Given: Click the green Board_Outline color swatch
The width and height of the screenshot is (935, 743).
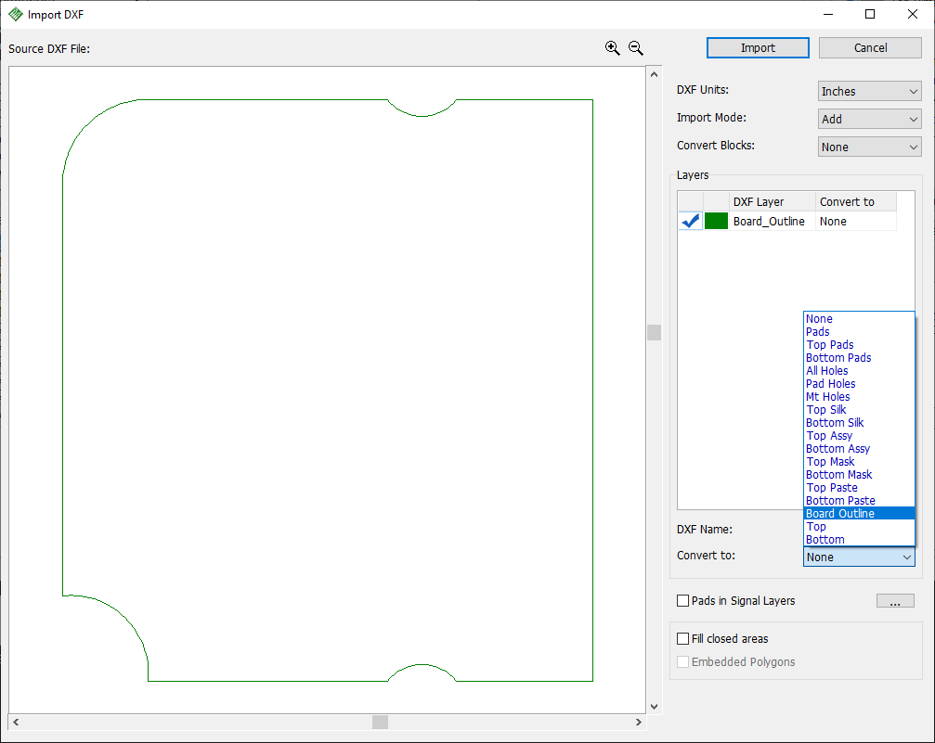Looking at the screenshot, I should point(716,221).
